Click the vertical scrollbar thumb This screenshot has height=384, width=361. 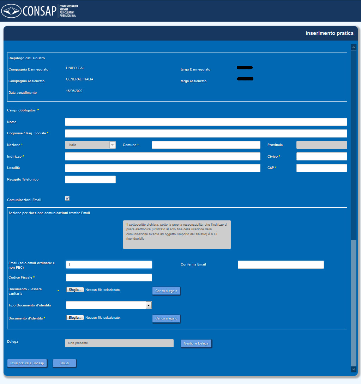click(x=353, y=303)
